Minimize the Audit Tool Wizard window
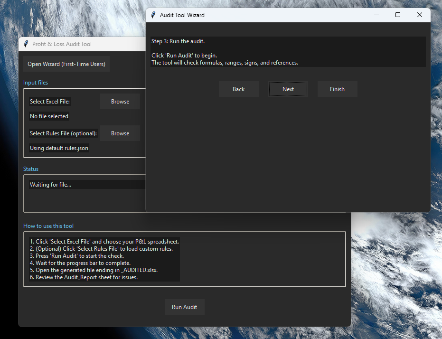The width and height of the screenshot is (442, 339). click(376, 15)
